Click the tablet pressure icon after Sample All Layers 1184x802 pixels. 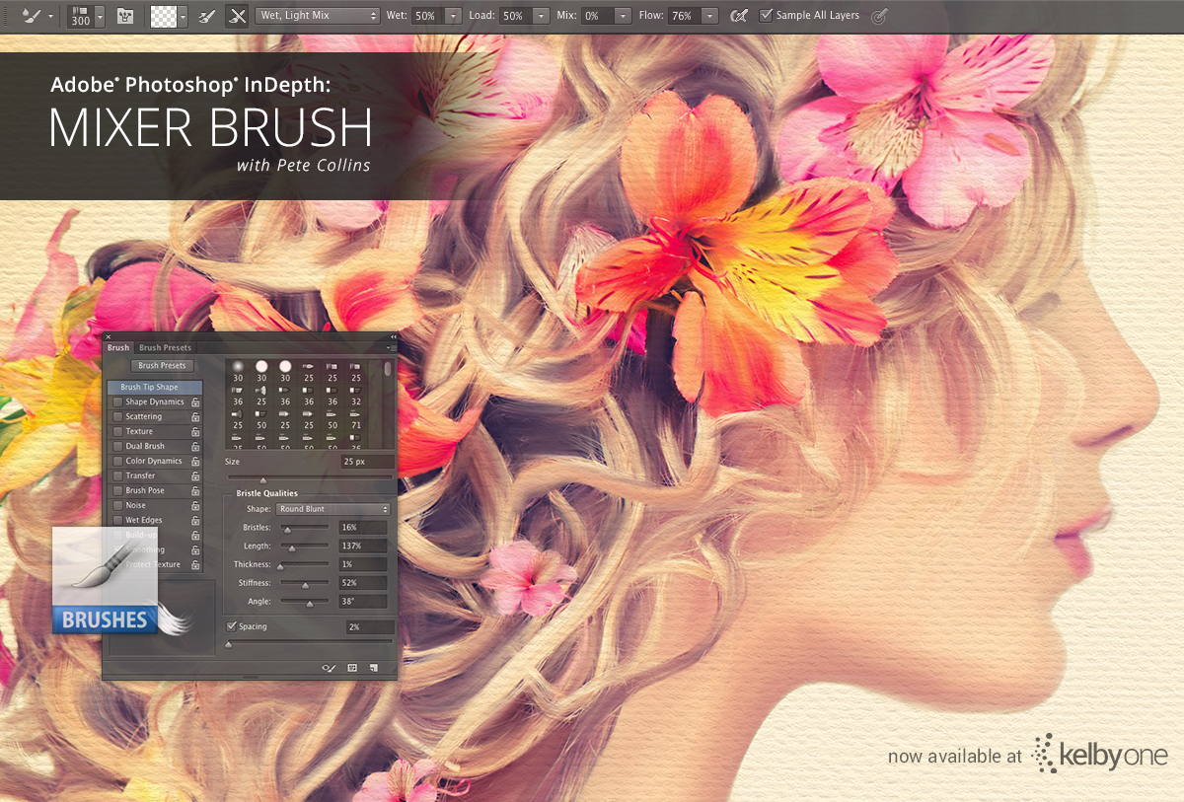[879, 16]
